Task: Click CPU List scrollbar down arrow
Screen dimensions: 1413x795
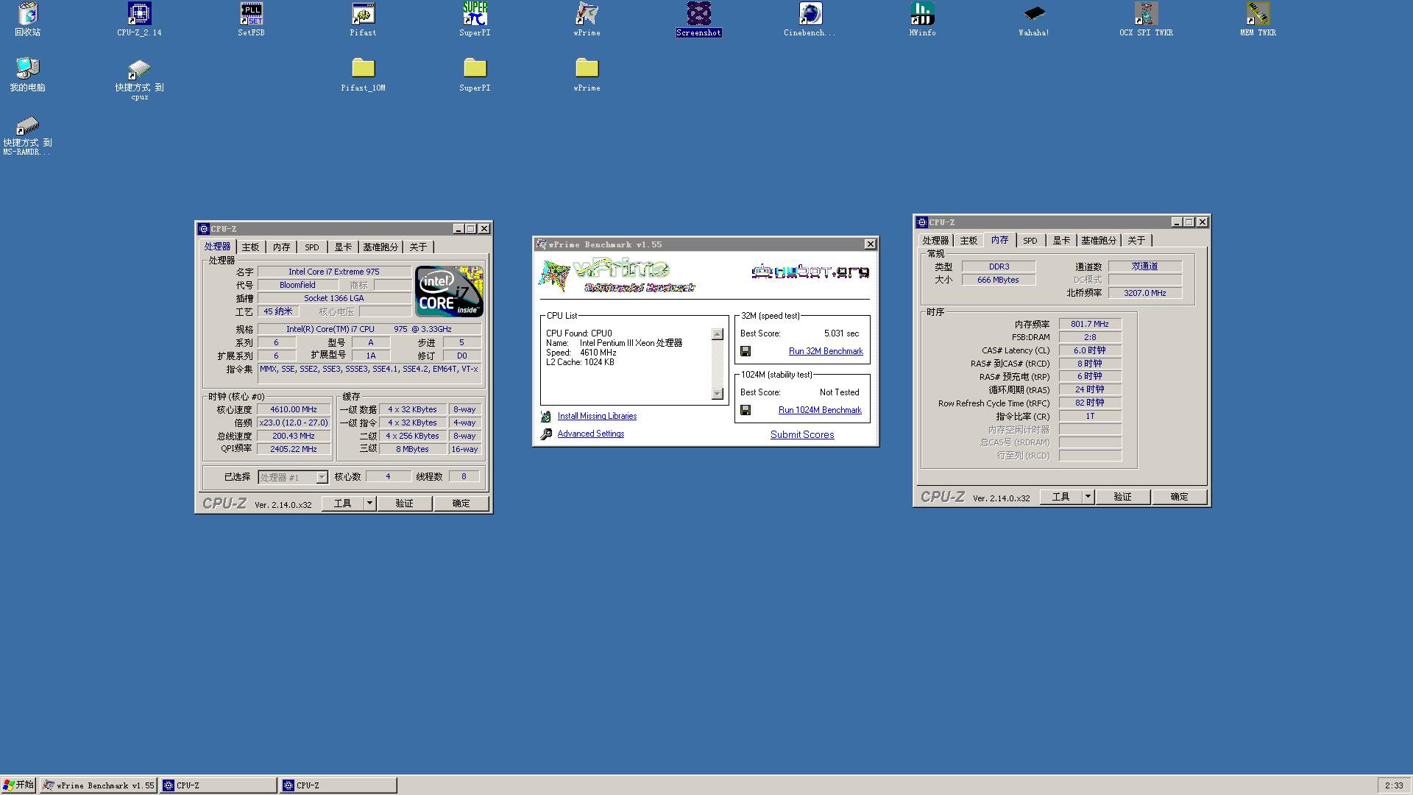Action: click(718, 394)
